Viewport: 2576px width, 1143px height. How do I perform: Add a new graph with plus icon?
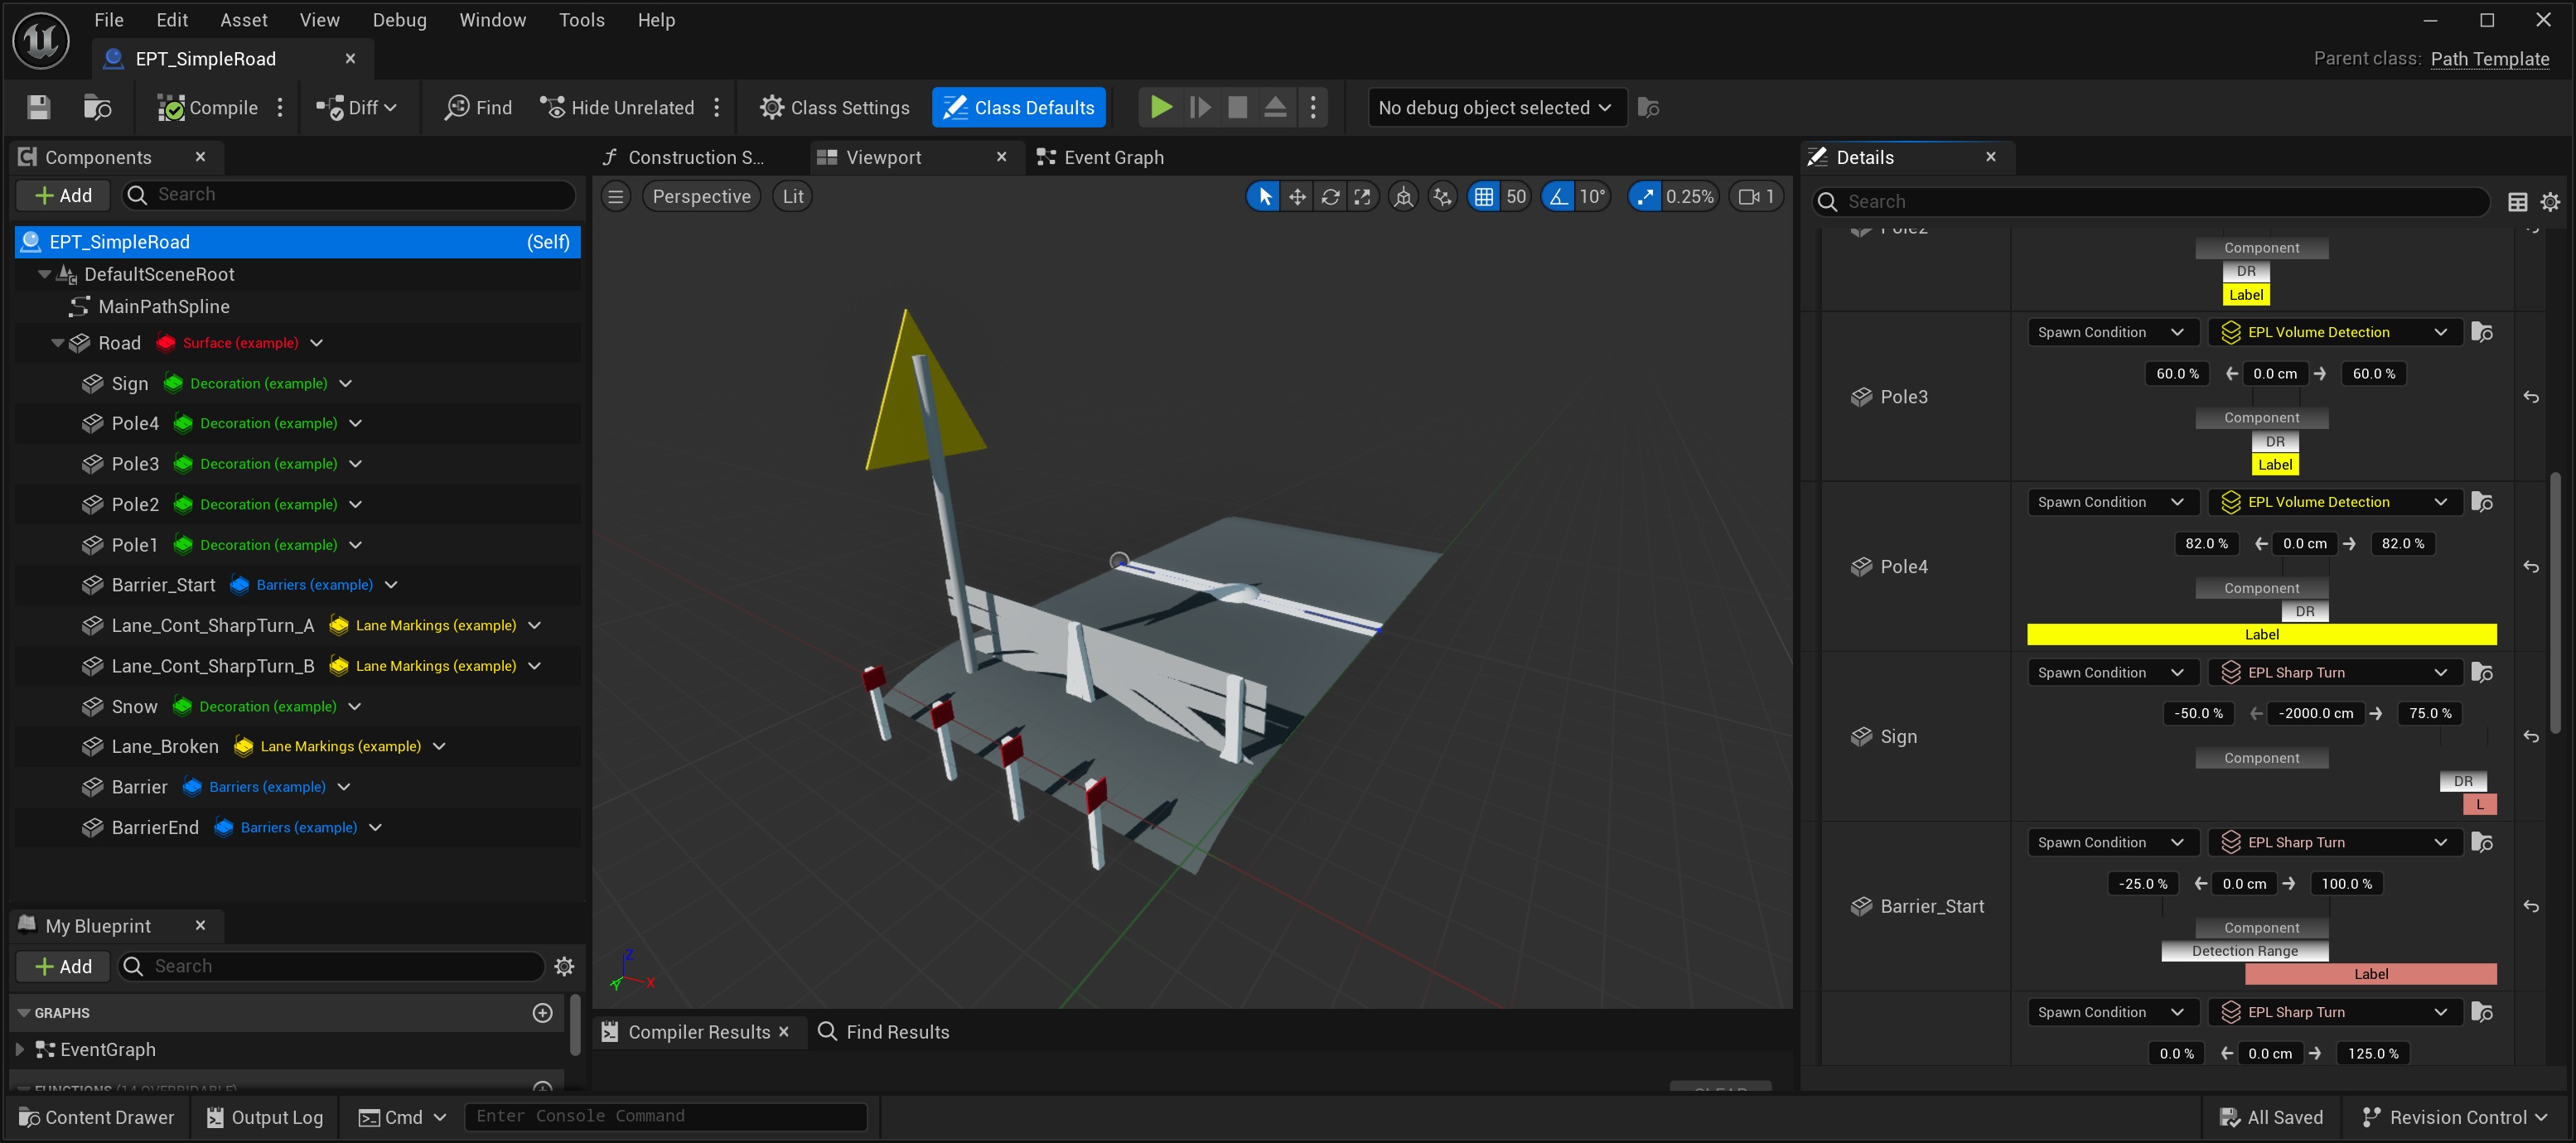[542, 1013]
